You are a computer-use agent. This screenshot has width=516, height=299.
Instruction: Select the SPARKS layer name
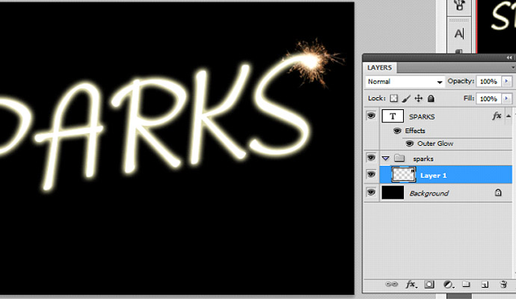pyautogui.click(x=422, y=117)
